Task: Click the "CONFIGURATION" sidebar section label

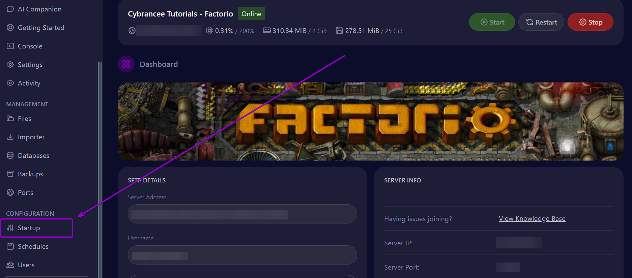Action: [30, 214]
